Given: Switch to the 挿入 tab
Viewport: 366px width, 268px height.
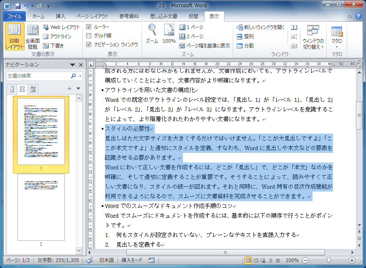Looking at the screenshot, I should pyautogui.click(x=61, y=16).
